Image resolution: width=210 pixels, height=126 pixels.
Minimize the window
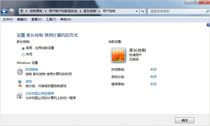coord(188,2)
